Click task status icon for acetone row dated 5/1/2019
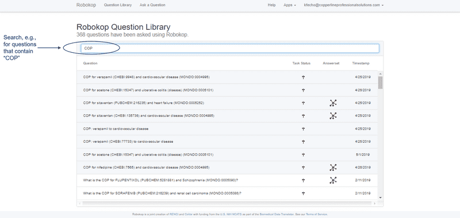 click(304, 154)
